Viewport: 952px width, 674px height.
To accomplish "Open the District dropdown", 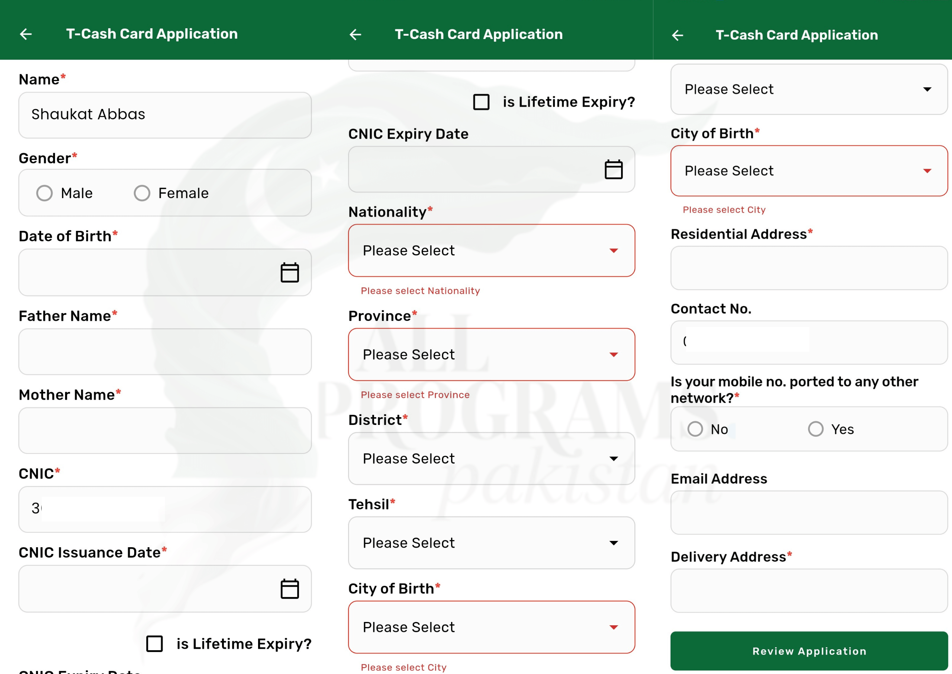I will pyautogui.click(x=491, y=459).
